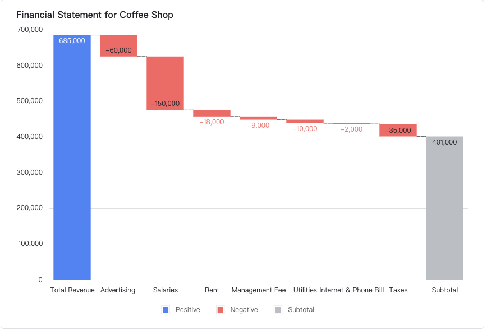The image size is (487, 330).
Task: Click the red Rent bar
Action: [212, 113]
